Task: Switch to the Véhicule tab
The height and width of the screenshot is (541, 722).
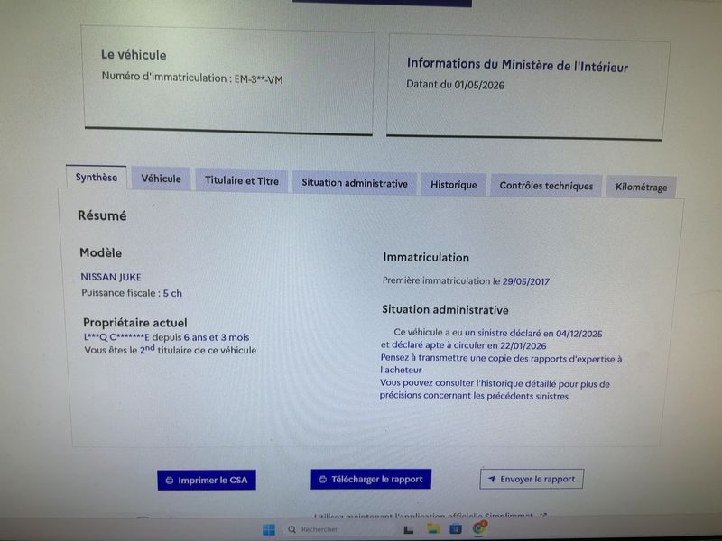Action: 161,179
